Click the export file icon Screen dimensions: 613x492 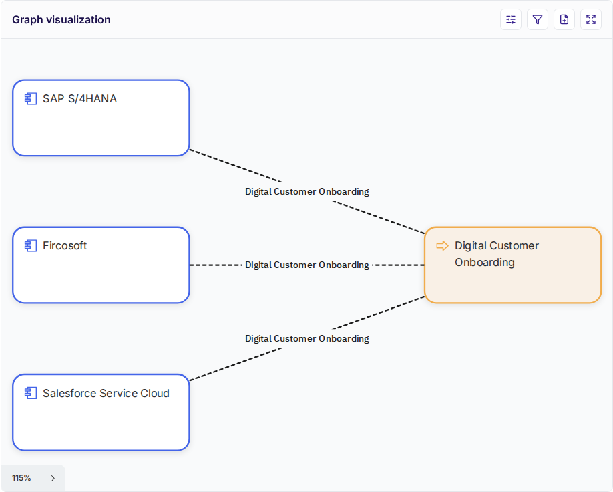(x=564, y=19)
